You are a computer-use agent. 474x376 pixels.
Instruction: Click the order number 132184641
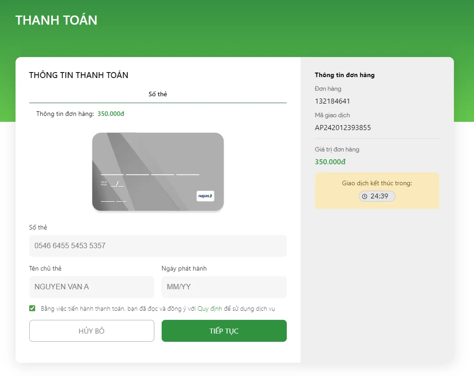coord(332,101)
